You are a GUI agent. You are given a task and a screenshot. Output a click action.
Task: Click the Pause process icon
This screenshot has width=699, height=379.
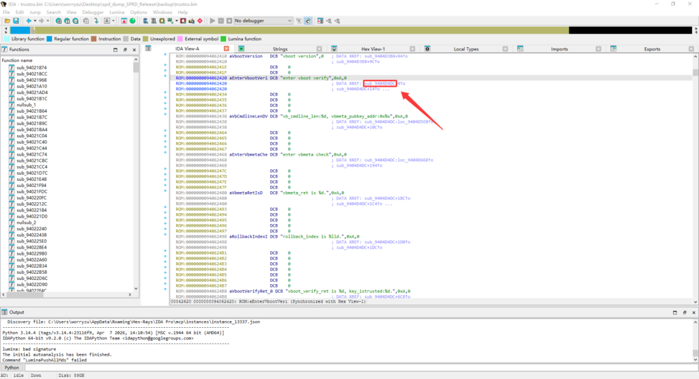pos(220,21)
